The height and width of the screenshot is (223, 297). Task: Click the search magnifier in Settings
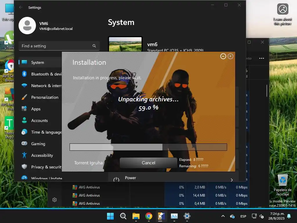(94, 46)
